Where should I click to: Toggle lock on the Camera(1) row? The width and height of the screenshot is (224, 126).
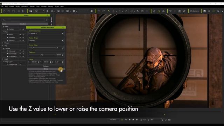(x=23, y=56)
